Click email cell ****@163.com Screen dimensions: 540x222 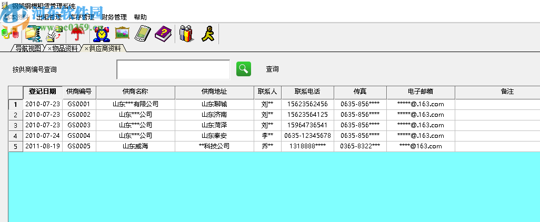point(421,146)
